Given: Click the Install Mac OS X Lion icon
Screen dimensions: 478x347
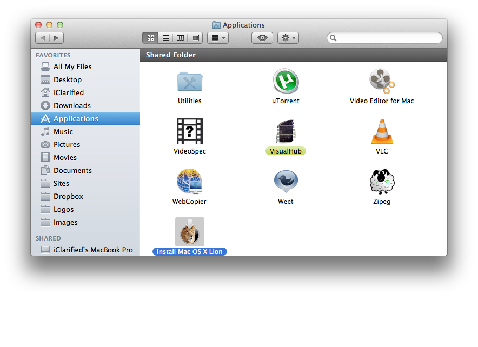Looking at the screenshot, I should (190, 232).
